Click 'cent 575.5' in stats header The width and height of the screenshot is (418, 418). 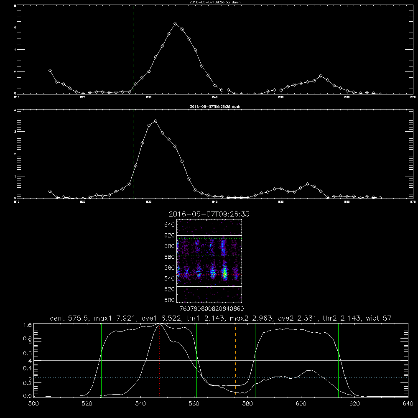(70, 318)
